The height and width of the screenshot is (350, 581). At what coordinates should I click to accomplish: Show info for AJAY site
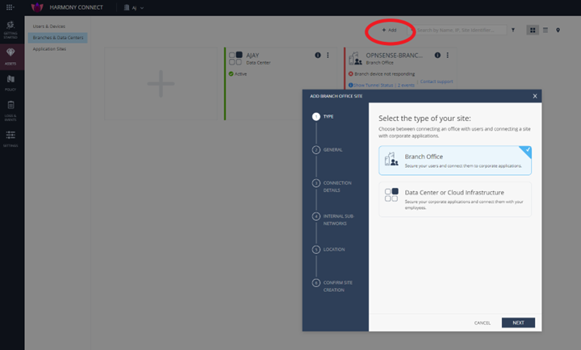point(318,55)
